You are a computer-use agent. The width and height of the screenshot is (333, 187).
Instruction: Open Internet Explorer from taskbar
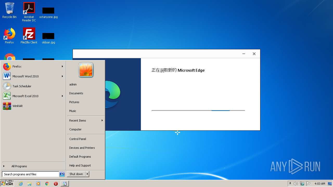coord(21,184)
